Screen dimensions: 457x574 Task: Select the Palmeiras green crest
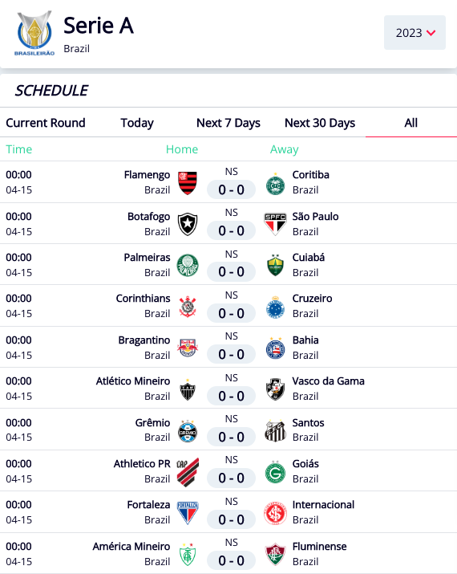(x=188, y=266)
